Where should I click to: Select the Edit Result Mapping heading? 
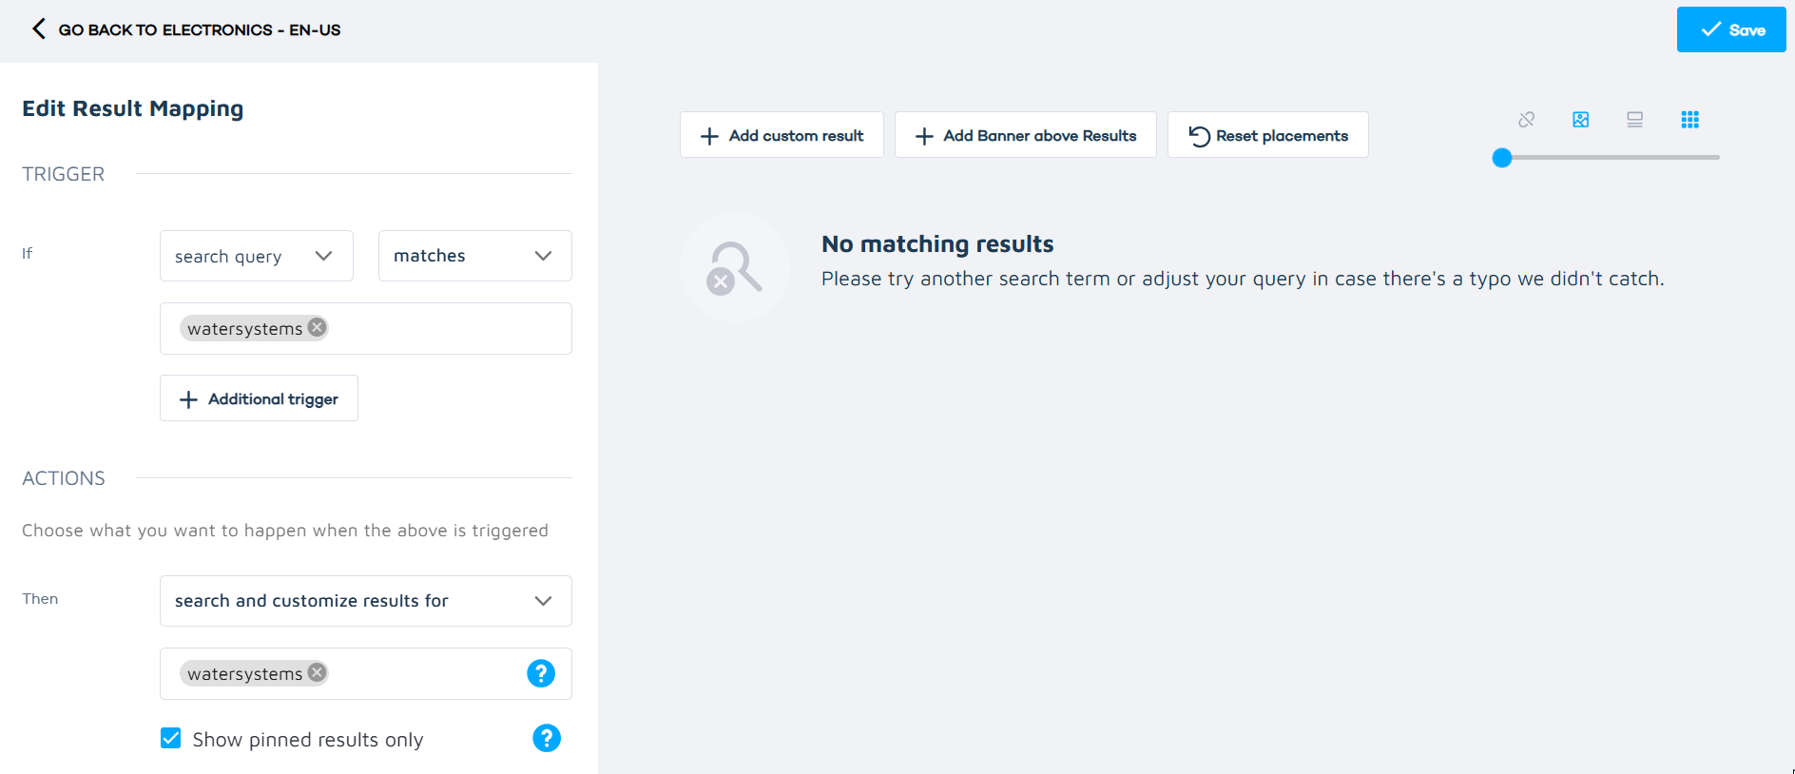pos(132,108)
